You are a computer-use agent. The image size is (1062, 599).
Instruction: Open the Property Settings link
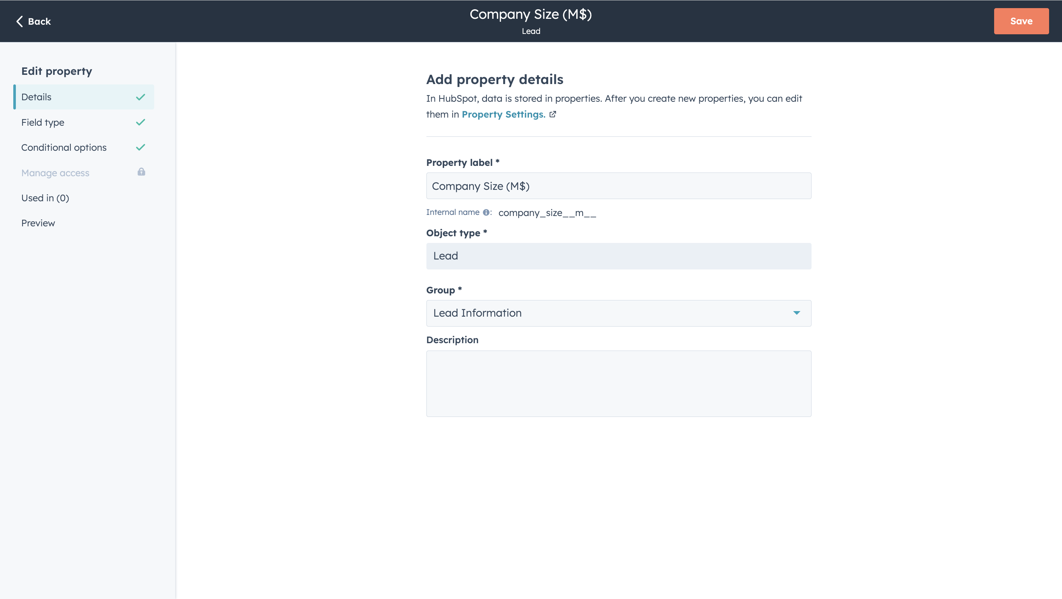pos(504,114)
